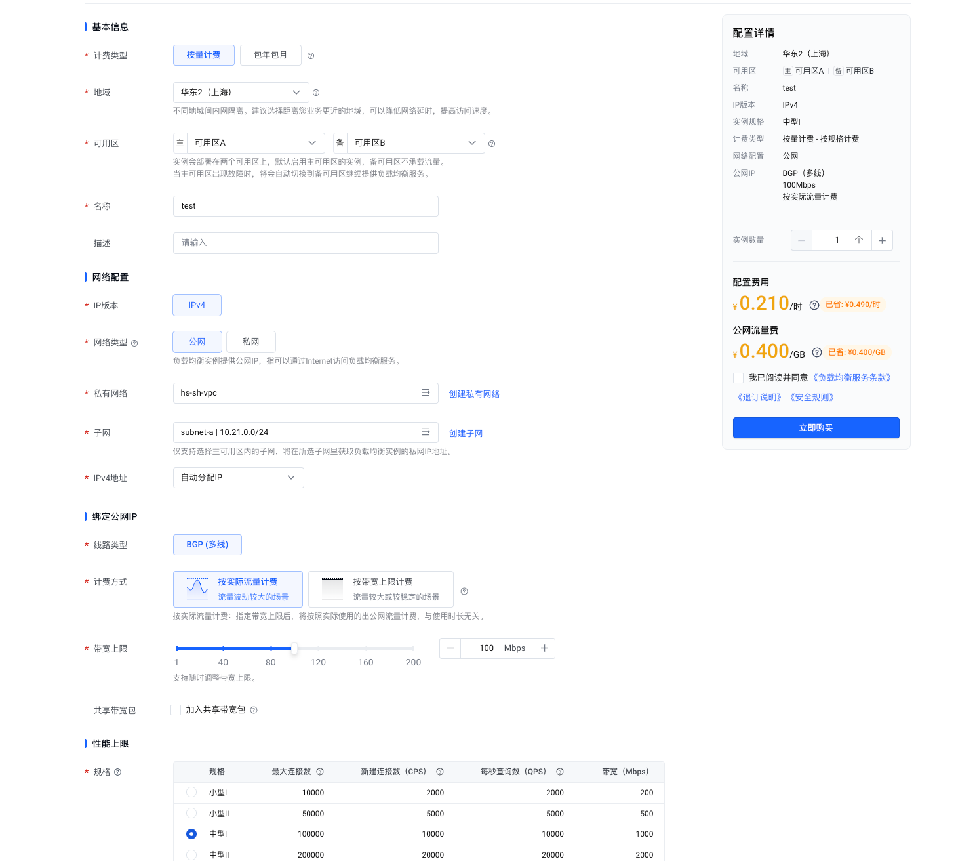This screenshot has width=956, height=861.
Task: Click help icon beside 地域 dropdown
Action: coord(316,93)
